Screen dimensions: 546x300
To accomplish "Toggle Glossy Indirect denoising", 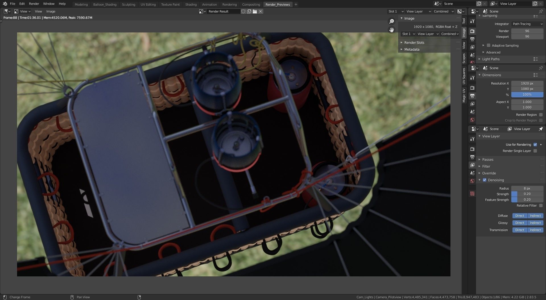I will click(x=535, y=223).
